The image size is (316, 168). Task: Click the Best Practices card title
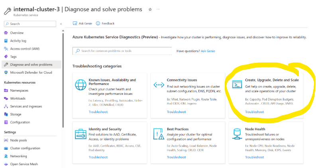pos(178,129)
